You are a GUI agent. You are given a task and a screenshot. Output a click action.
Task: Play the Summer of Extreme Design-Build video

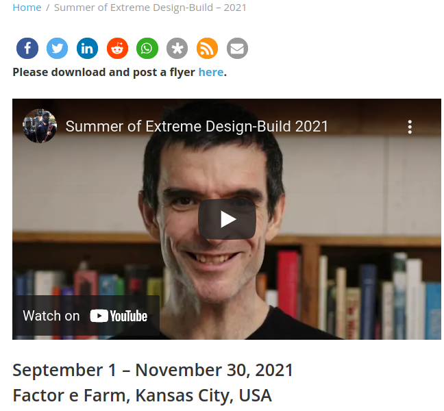[x=227, y=219]
